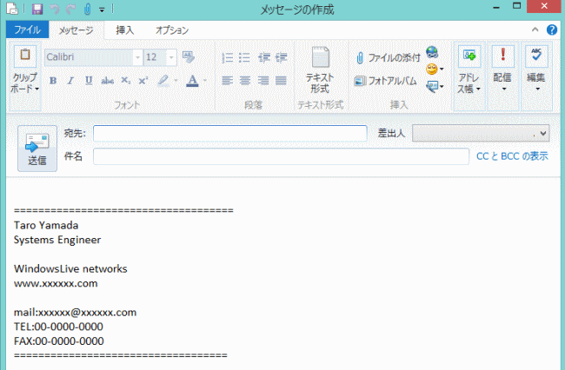Screen dimensions: 565x370
Task: Toggle Strikethrough formatting
Action: point(108,81)
